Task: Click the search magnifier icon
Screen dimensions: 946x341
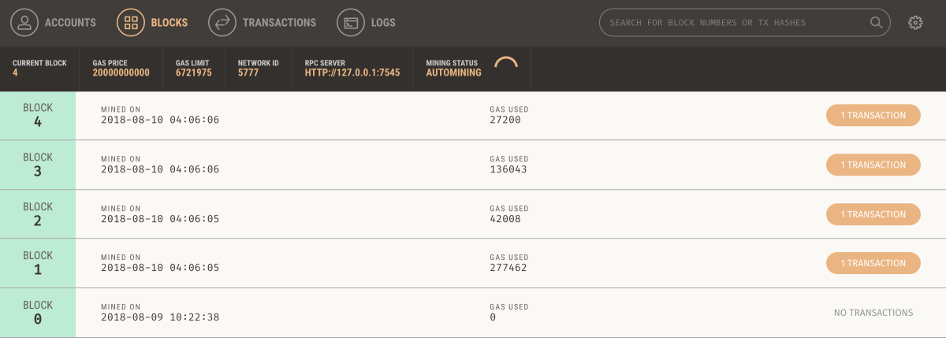Action: [877, 23]
